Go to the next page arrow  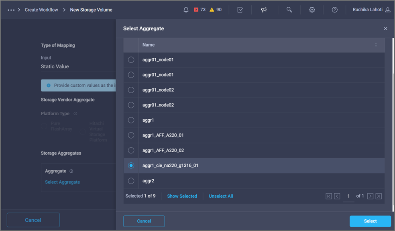(x=370, y=196)
